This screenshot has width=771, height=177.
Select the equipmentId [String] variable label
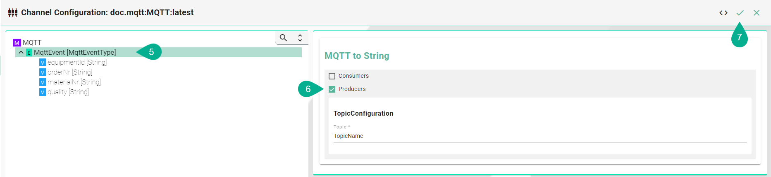tap(77, 62)
